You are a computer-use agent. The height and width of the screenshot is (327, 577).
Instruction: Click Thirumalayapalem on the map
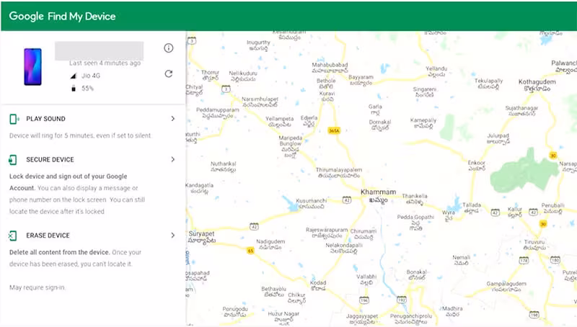(339, 173)
